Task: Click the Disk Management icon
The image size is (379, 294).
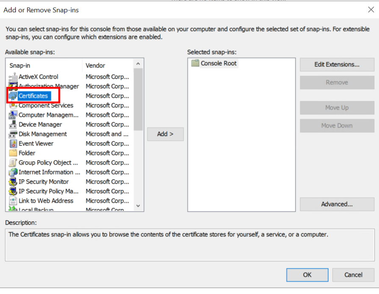Action: (13, 134)
